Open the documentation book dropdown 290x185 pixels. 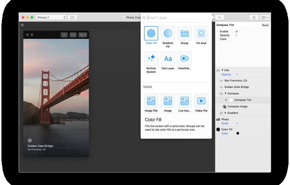coord(265,17)
